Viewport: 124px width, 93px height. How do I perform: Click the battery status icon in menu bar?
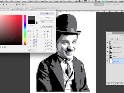pyautogui.click(x=106, y=1)
